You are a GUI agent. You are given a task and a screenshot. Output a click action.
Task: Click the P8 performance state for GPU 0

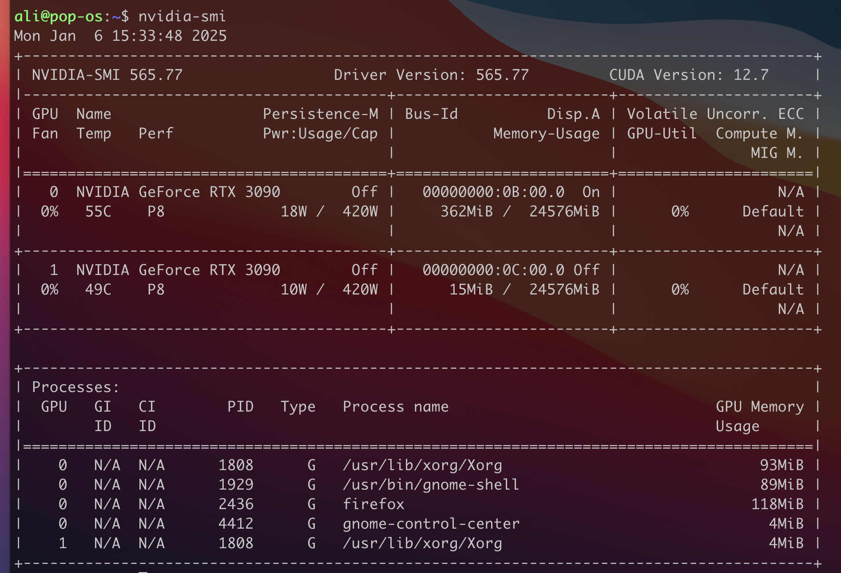156,212
